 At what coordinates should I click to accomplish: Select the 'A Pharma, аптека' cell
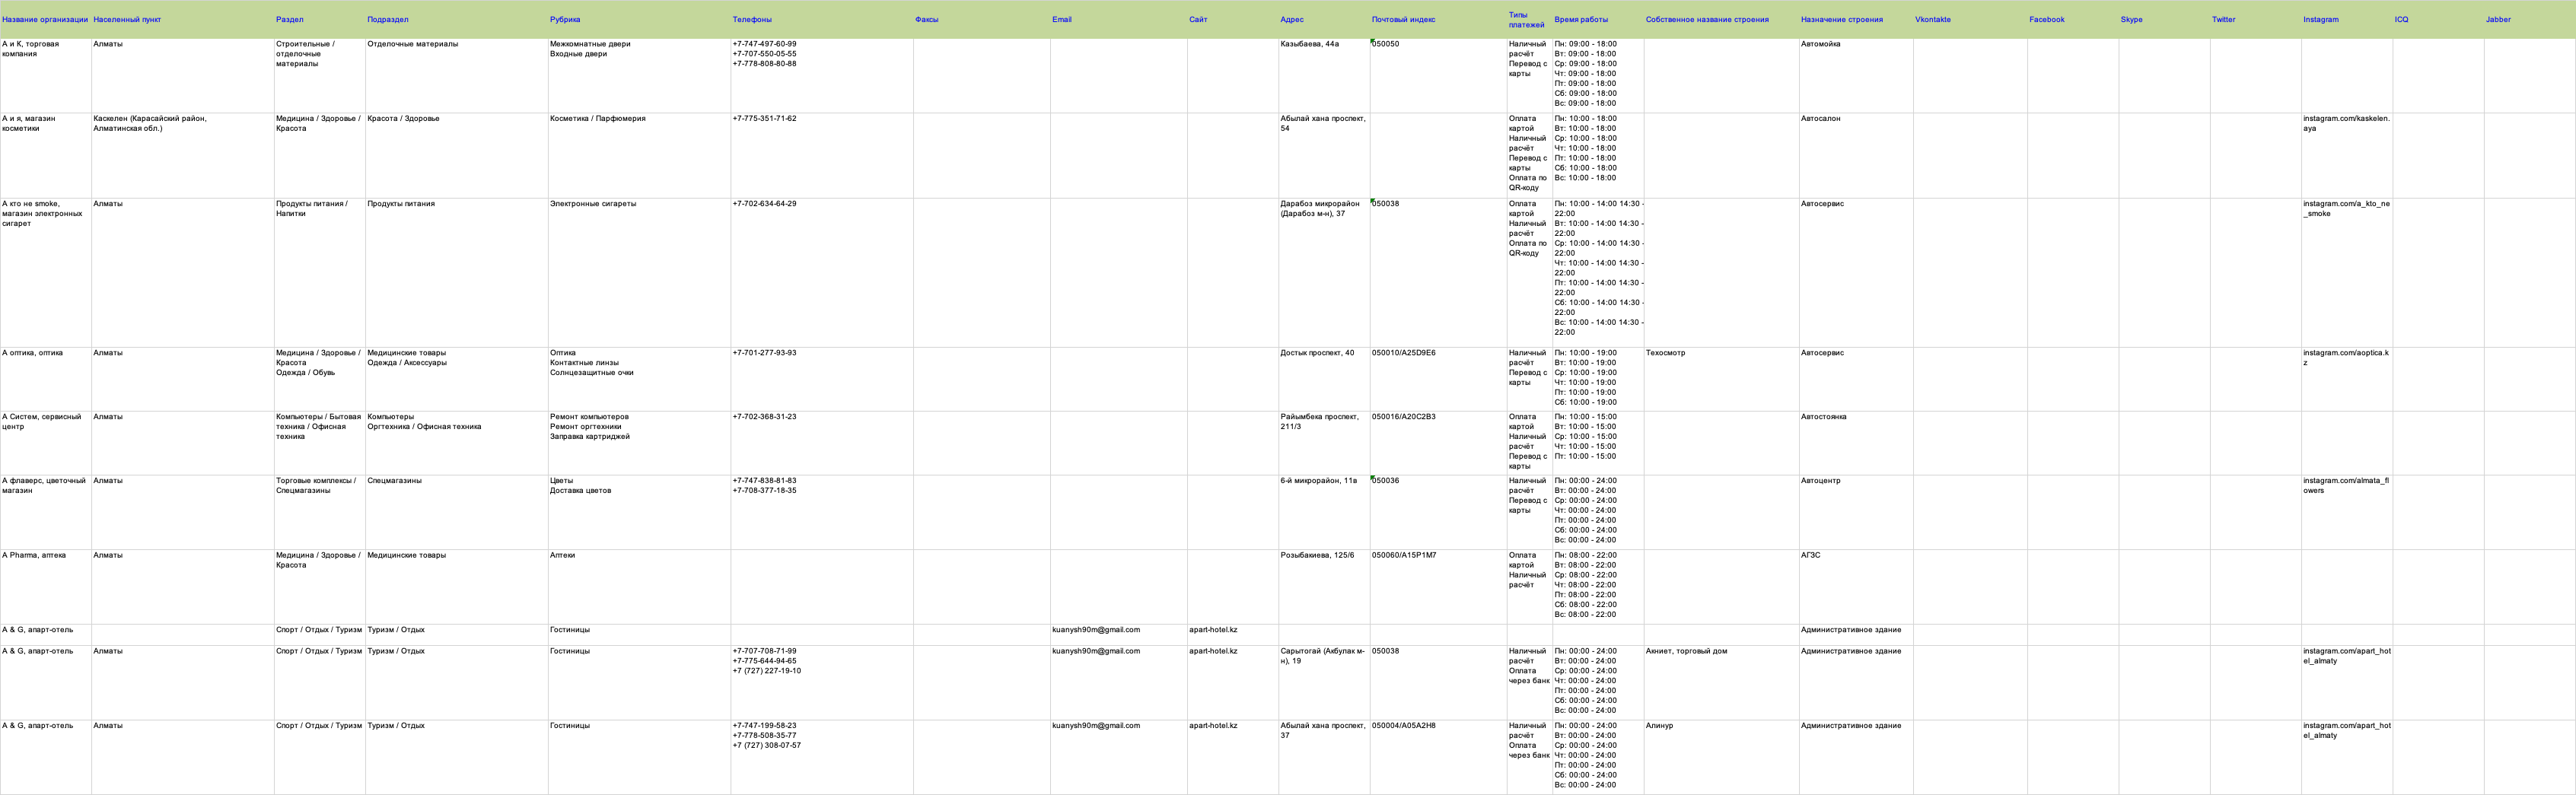[45, 587]
